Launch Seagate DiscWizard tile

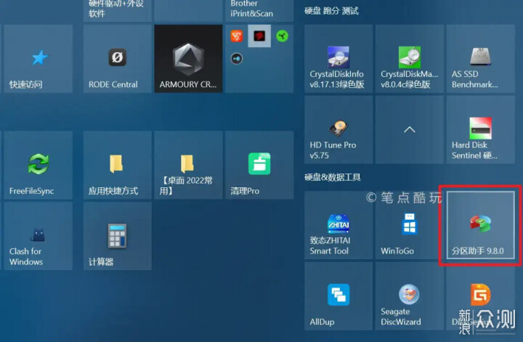click(410, 296)
